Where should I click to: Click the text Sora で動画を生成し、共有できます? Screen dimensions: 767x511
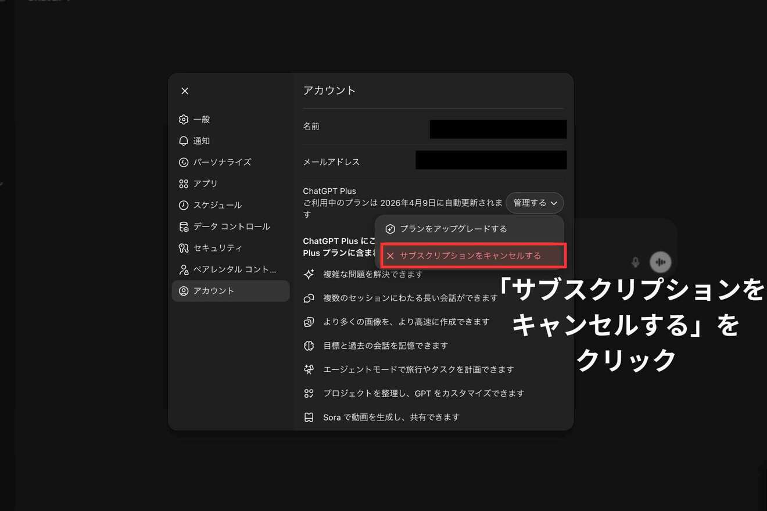[391, 417]
